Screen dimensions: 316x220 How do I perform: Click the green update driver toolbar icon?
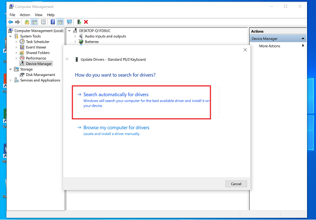point(79,22)
